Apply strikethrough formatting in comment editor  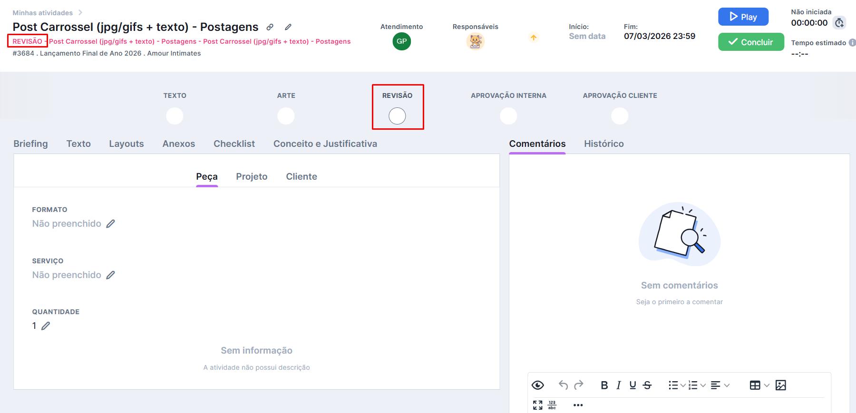647,385
